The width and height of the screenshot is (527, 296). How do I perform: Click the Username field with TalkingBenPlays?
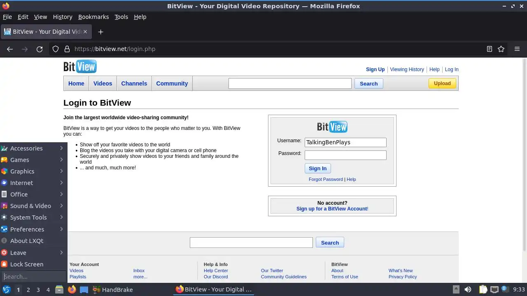(x=345, y=142)
